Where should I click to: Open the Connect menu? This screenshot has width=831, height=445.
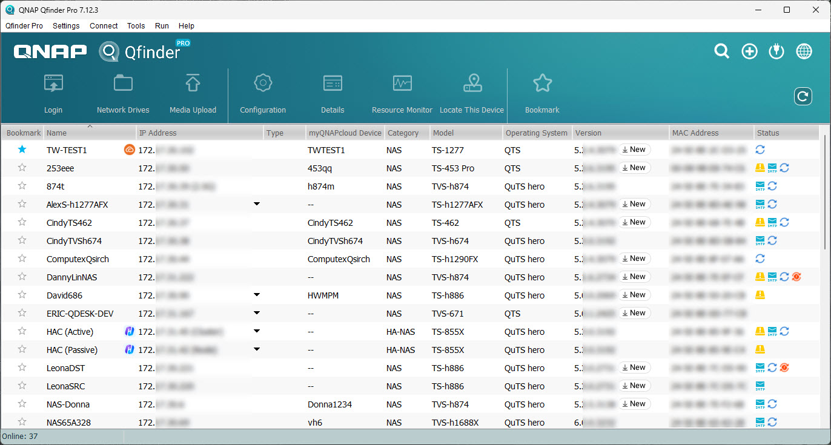coord(104,26)
